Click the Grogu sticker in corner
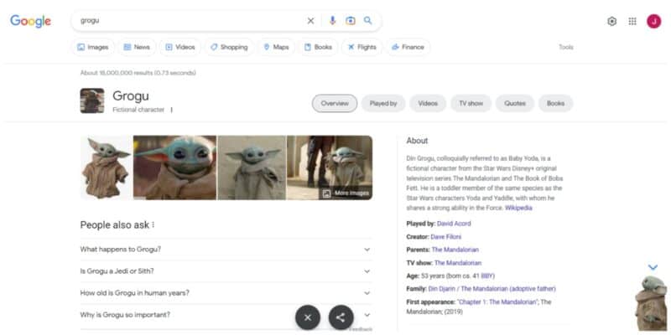Screen dimensions: 671x335 (x=652, y=303)
